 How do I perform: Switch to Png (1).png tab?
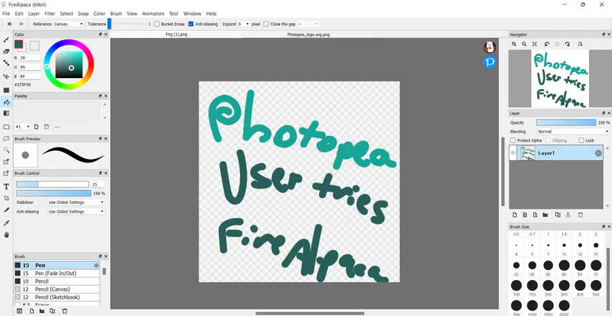point(176,35)
